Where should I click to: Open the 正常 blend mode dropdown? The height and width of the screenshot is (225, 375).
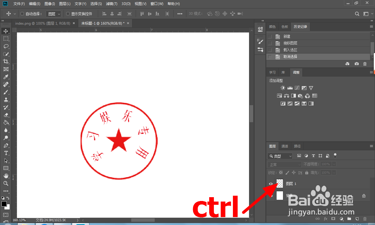pos(284,165)
